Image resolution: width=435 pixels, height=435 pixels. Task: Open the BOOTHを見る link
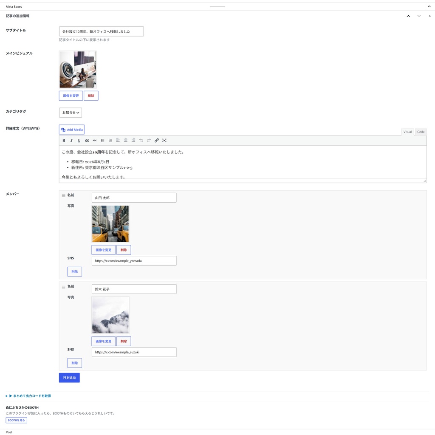(17, 420)
